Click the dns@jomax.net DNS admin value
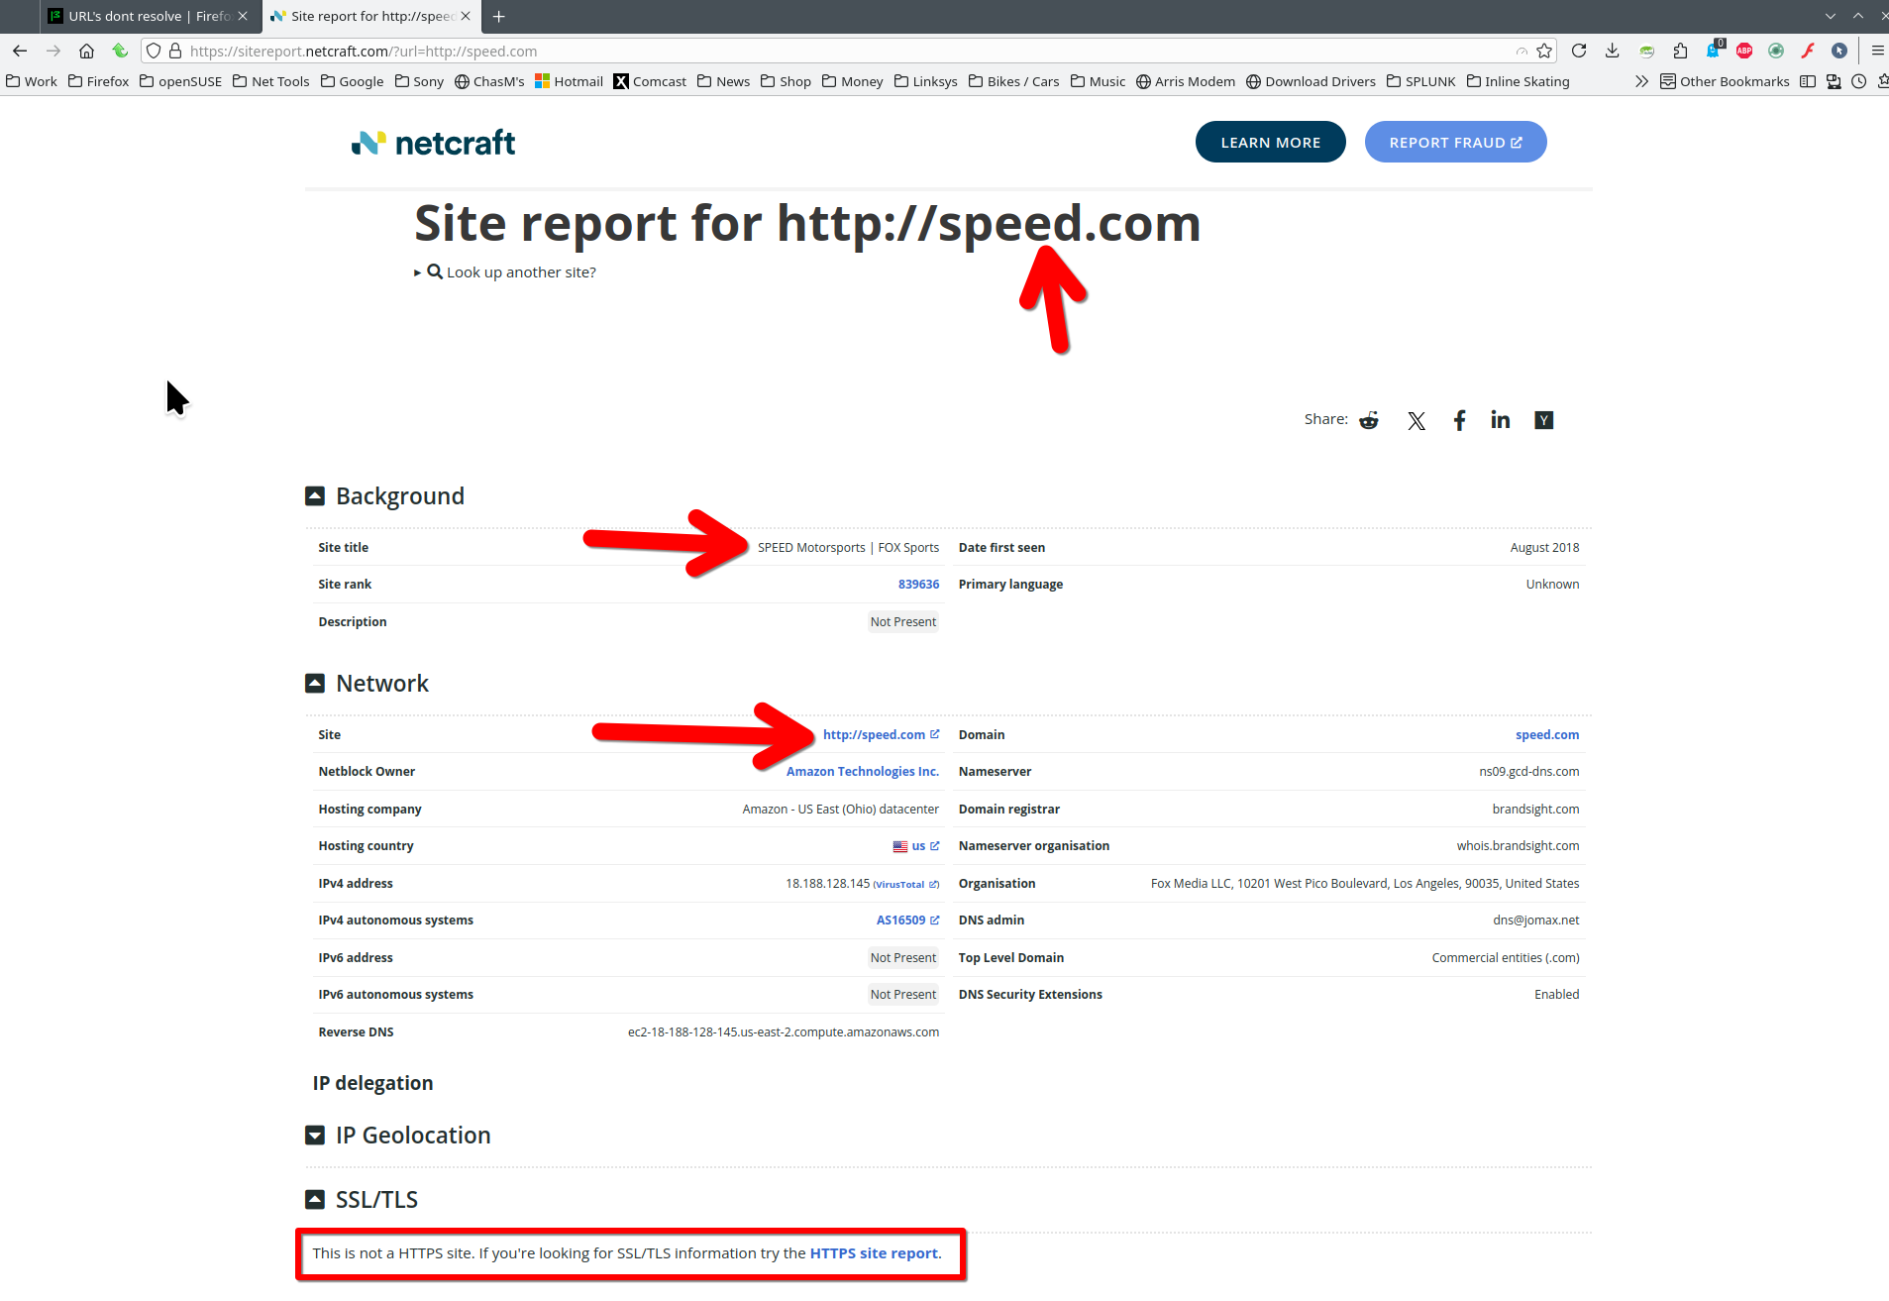 (x=1535, y=921)
